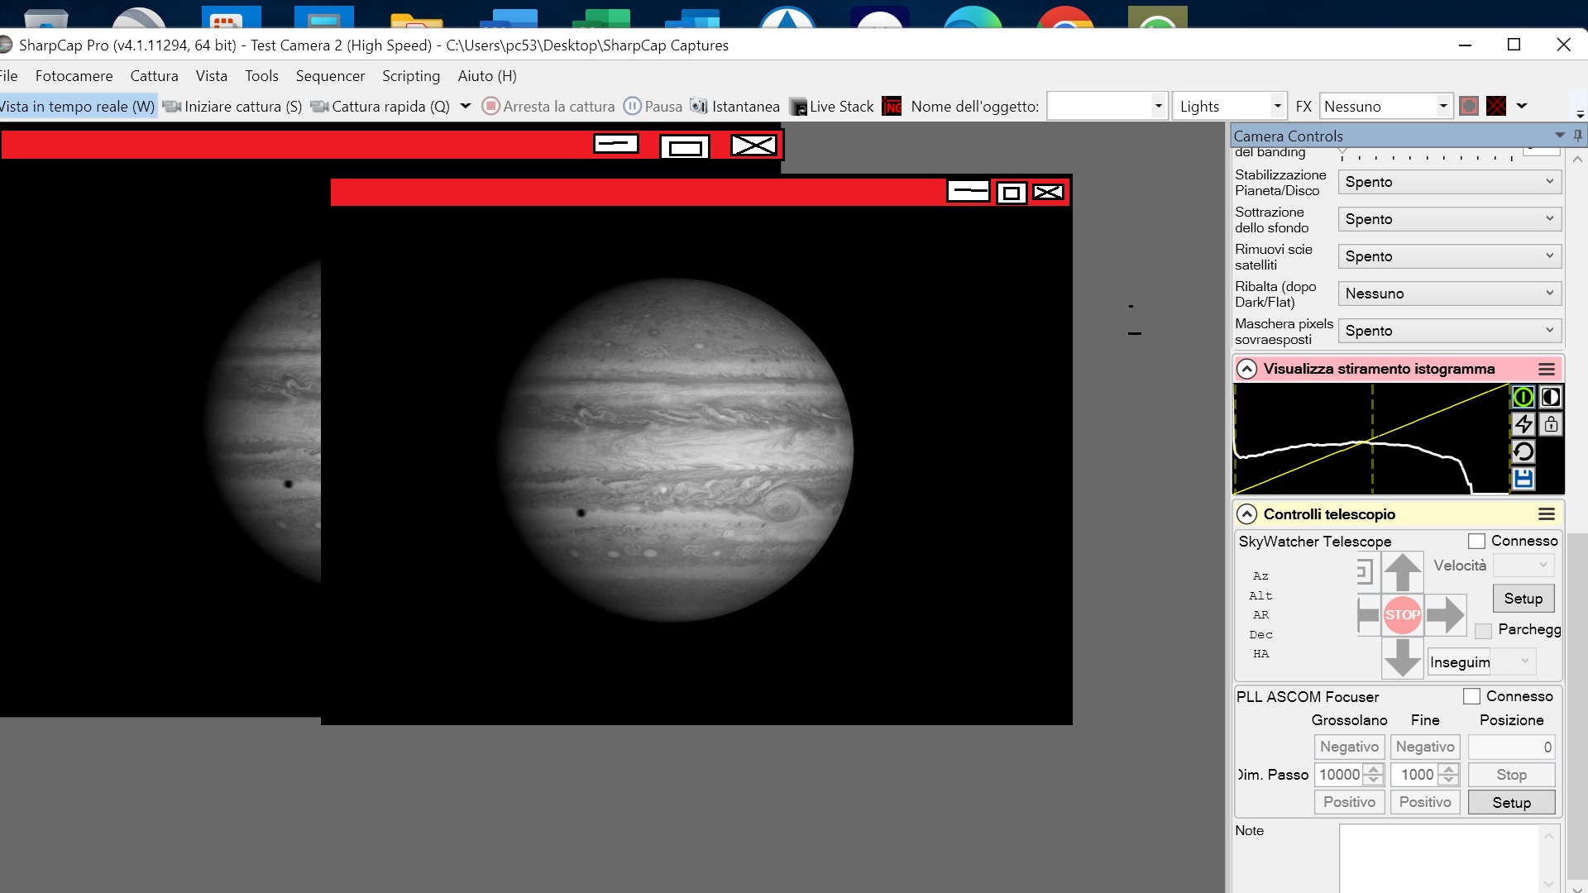The width and height of the screenshot is (1588, 893).
Task: Click Live Stack in the toolbar
Action: (x=832, y=107)
